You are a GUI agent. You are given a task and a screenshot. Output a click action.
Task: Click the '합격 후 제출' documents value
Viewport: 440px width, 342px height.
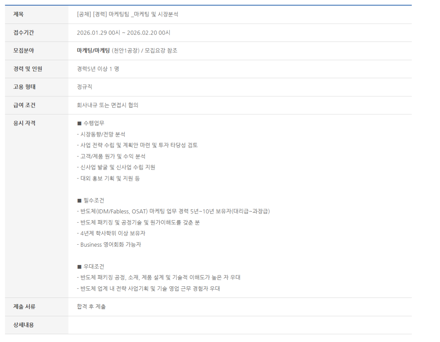[91, 307]
